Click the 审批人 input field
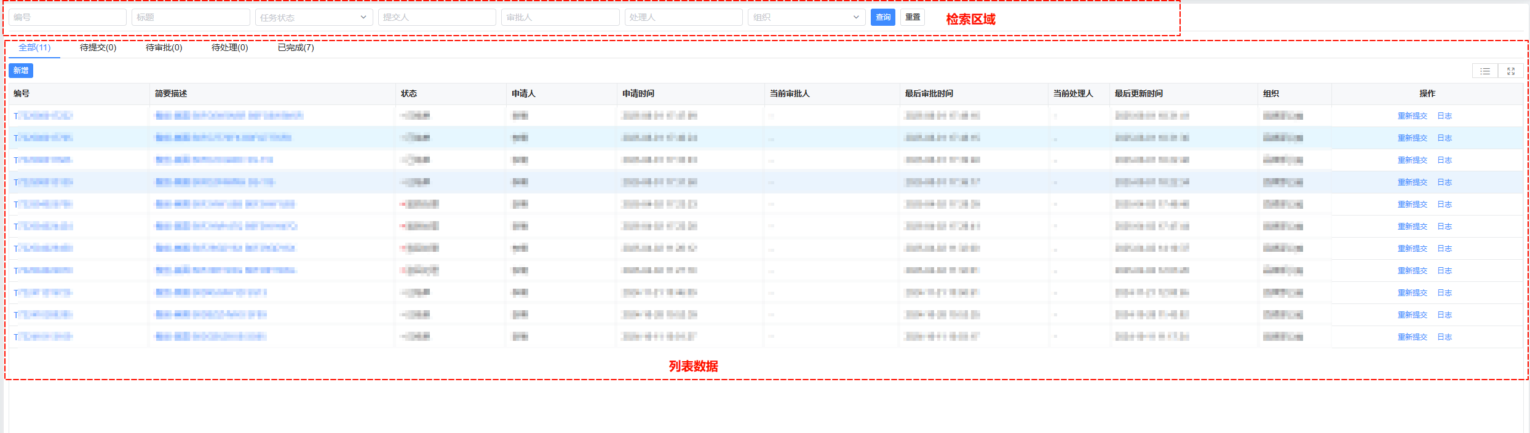The height and width of the screenshot is (433, 1530). (560, 17)
